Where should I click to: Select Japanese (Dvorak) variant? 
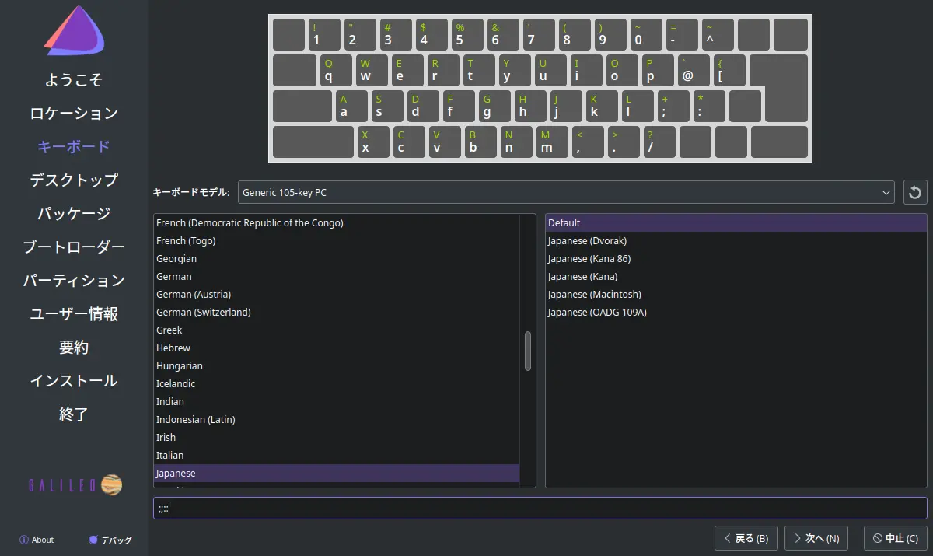point(587,241)
